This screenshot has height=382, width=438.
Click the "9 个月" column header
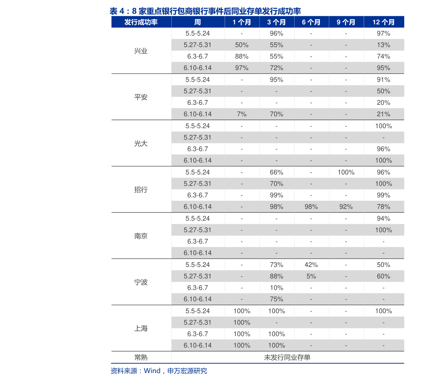pyautogui.click(x=346, y=22)
